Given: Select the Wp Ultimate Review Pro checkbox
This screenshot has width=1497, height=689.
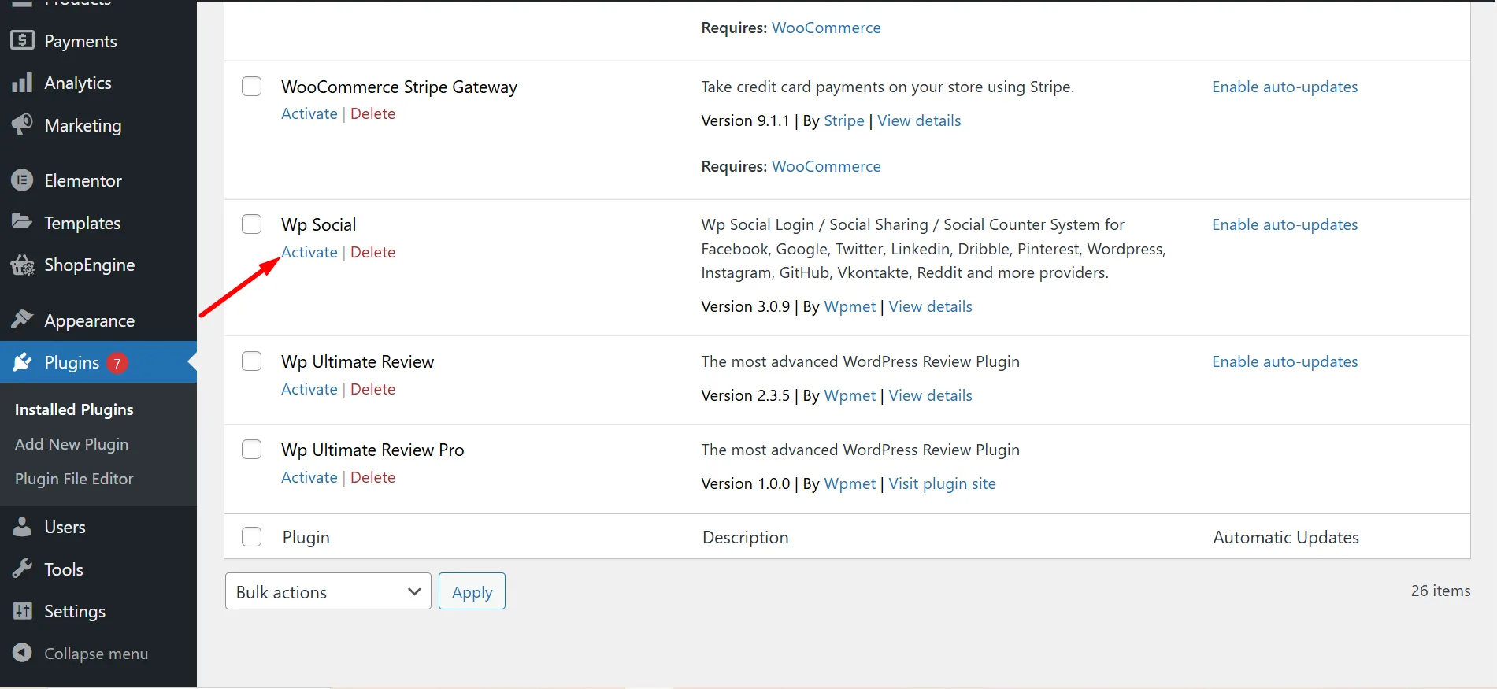Looking at the screenshot, I should (251, 450).
